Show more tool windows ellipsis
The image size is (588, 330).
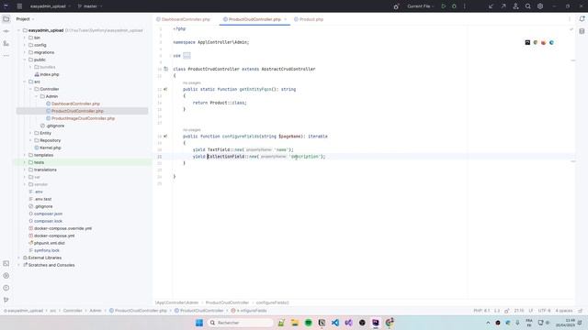pyautogui.click(x=6, y=55)
